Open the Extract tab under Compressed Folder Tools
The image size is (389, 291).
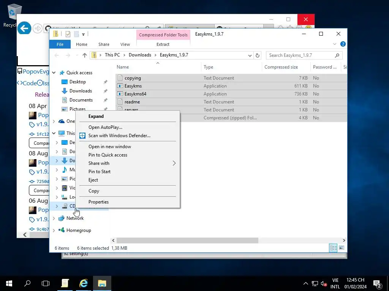click(x=163, y=44)
